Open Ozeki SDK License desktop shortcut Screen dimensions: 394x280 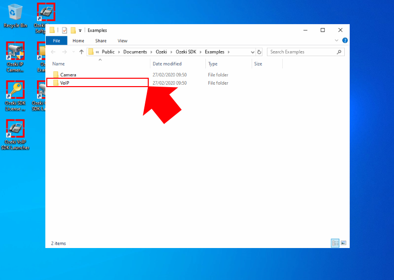(15, 95)
